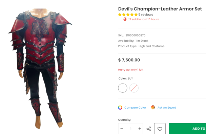Open the Ask An Expert link
The width and height of the screenshot is (206, 134).
coord(167,108)
